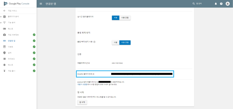Open the 개발자 도움말 link

[x=82, y=85]
